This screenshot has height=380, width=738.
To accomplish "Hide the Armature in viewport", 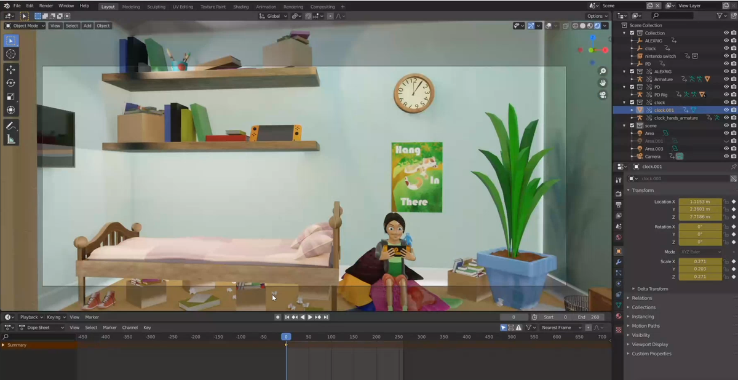I will (x=726, y=79).
